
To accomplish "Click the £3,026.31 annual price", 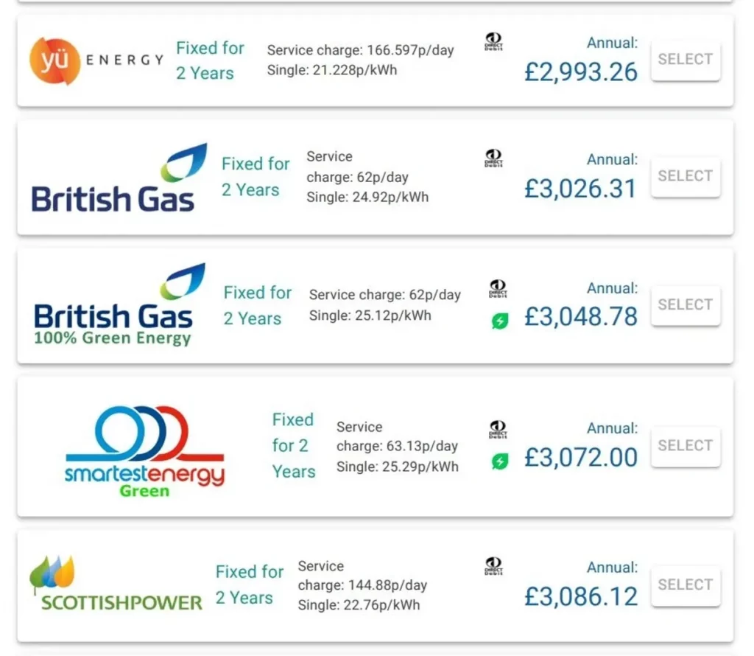I will (x=580, y=189).
